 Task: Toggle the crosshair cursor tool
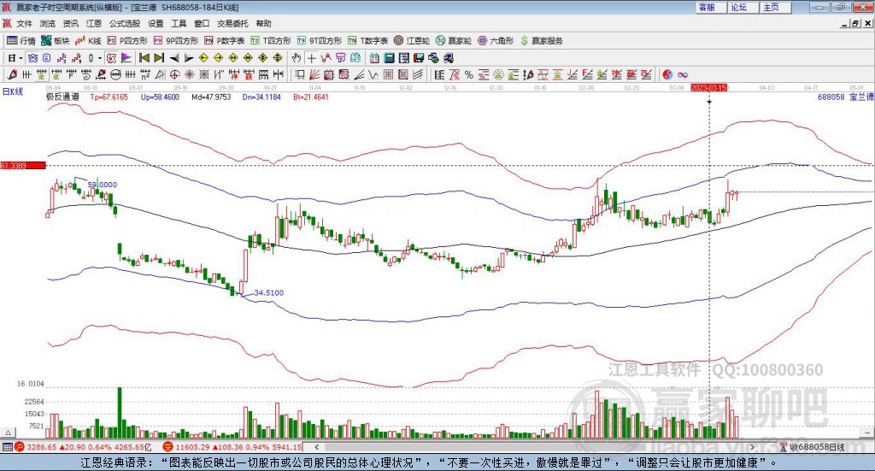pos(311,58)
